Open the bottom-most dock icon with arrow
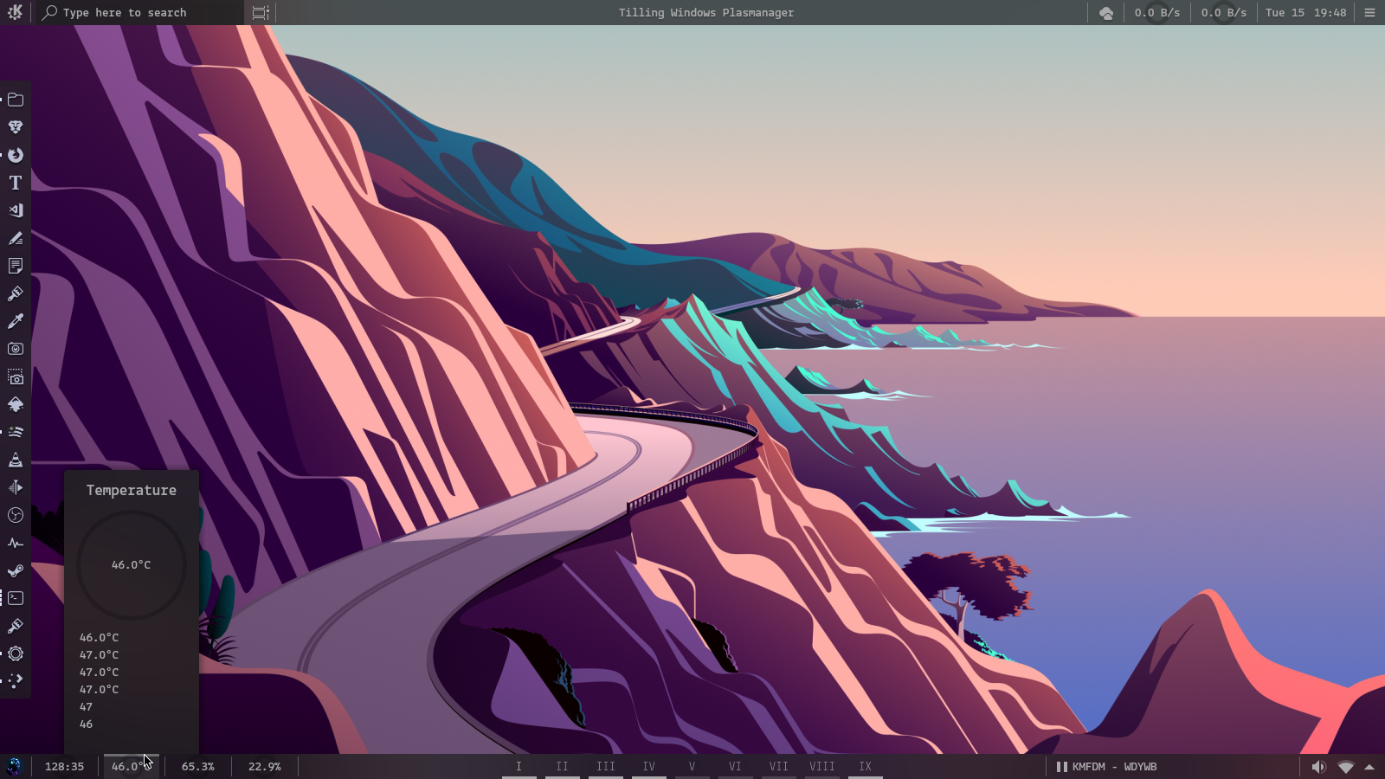Viewport: 1385px width, 779px height. click(x=16, y=680)
